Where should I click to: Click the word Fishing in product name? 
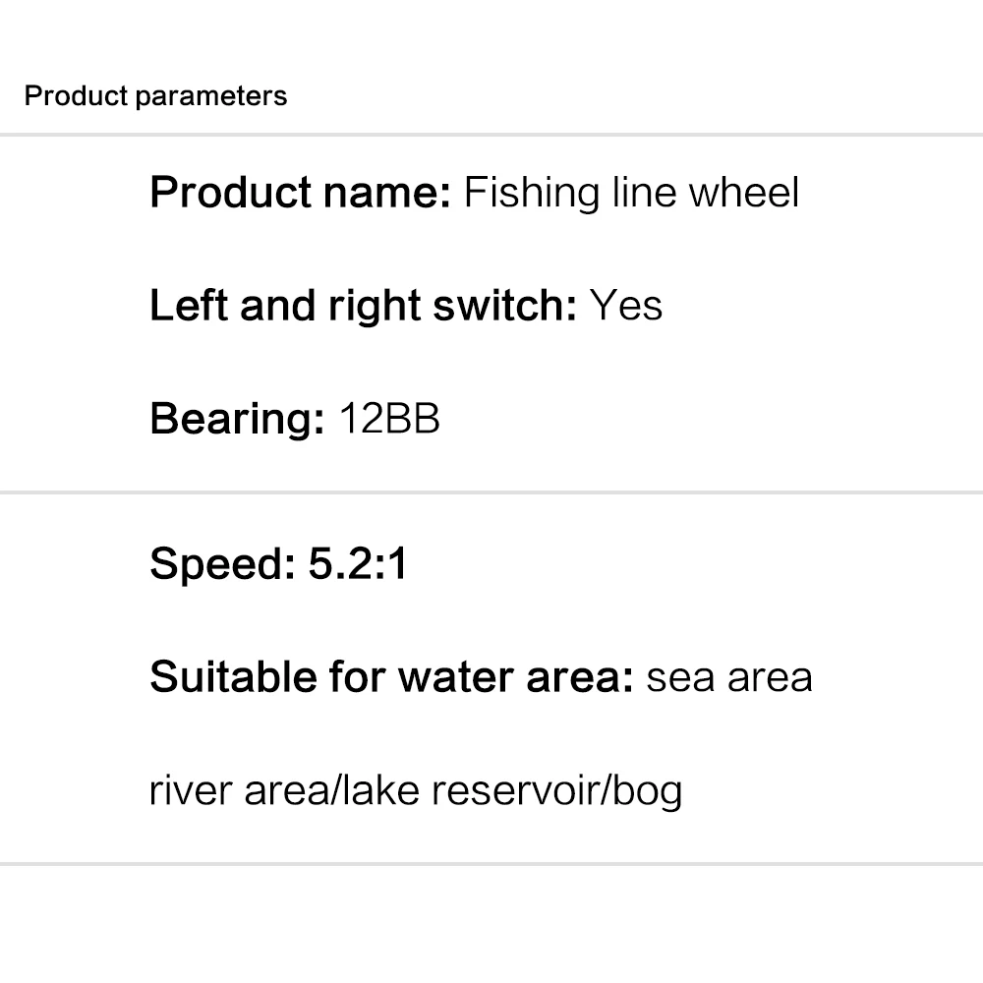click(x=517, y=193)
